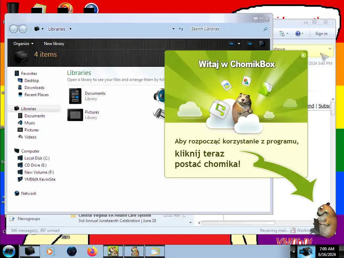344x258 pixels.
Task: Click inside the Search Libraries field
Action: coord(226,29)
